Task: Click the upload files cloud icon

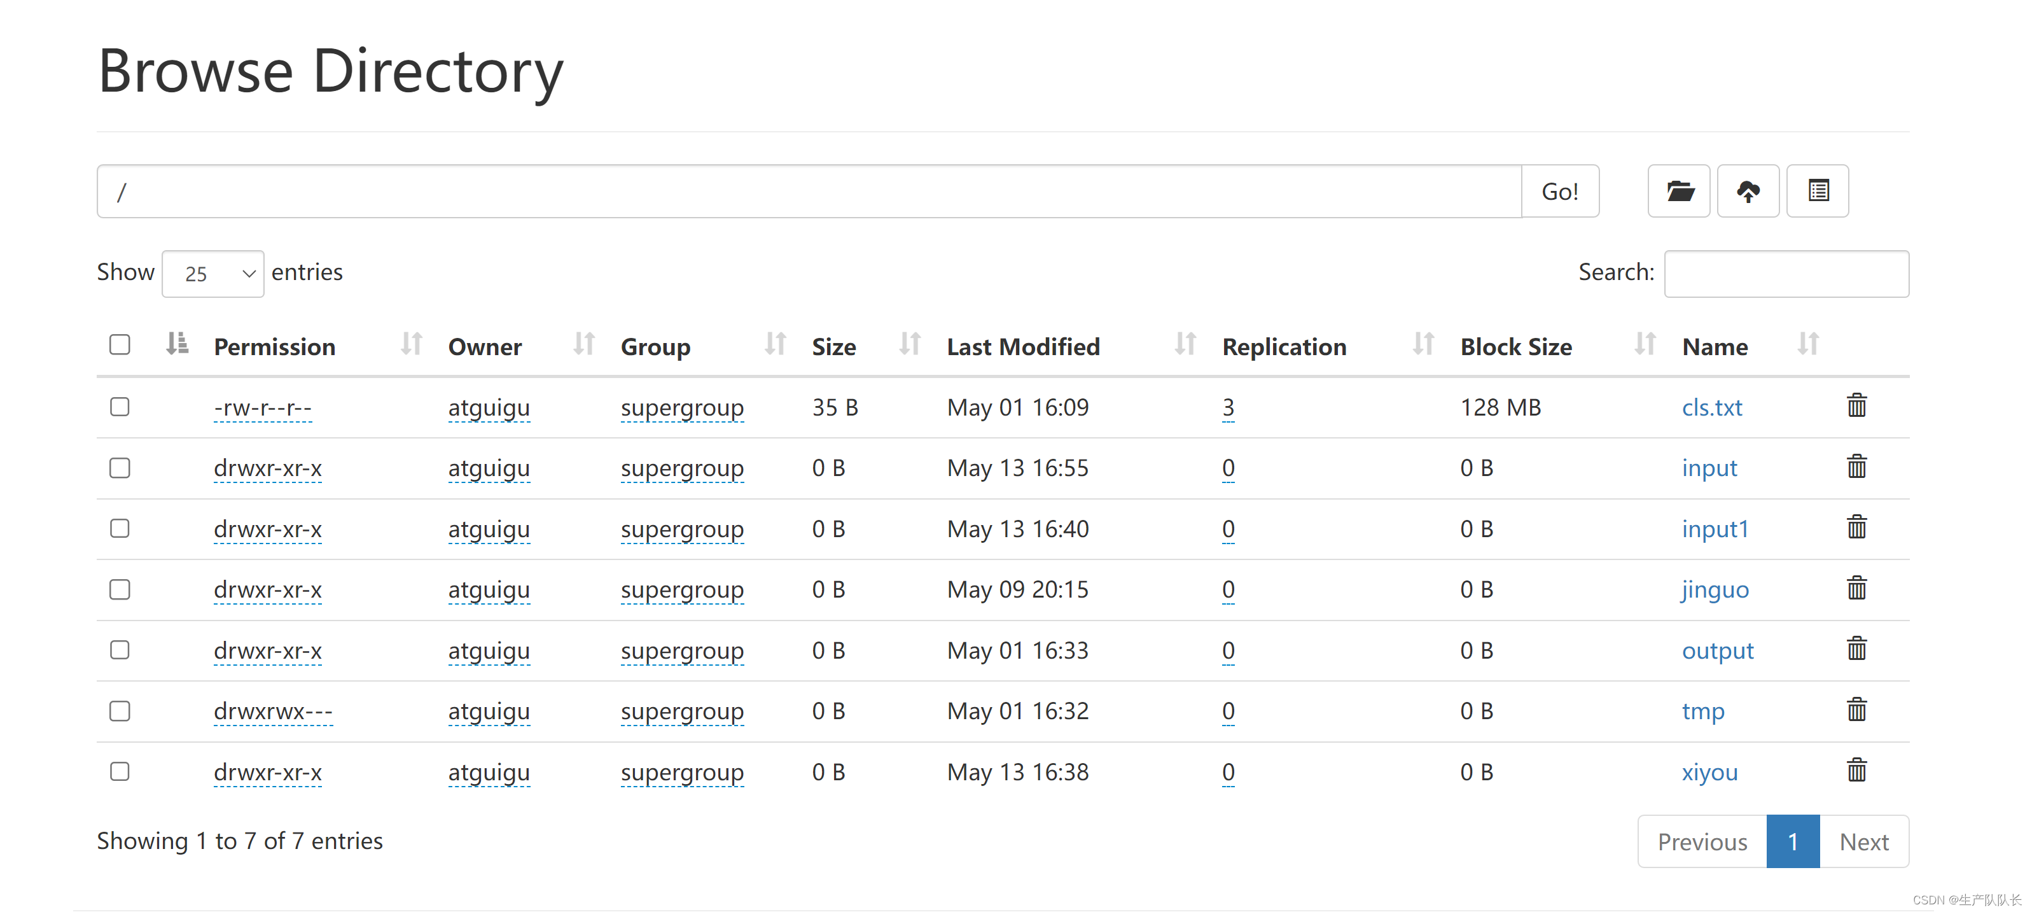Action: coord(1748,191)
